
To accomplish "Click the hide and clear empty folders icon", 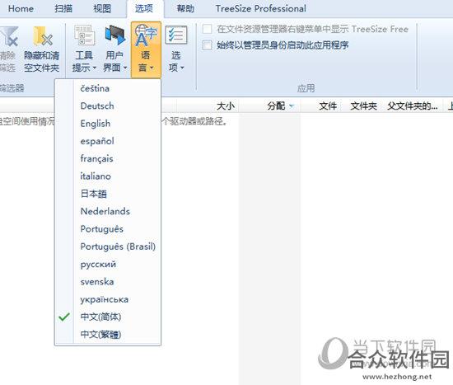I will pyautogui.click(x=43, y=36).
